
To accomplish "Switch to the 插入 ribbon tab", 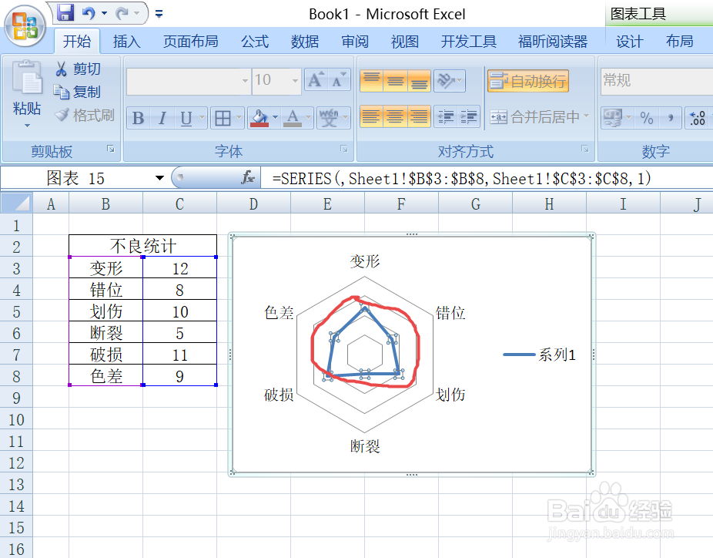I will 127,42.
